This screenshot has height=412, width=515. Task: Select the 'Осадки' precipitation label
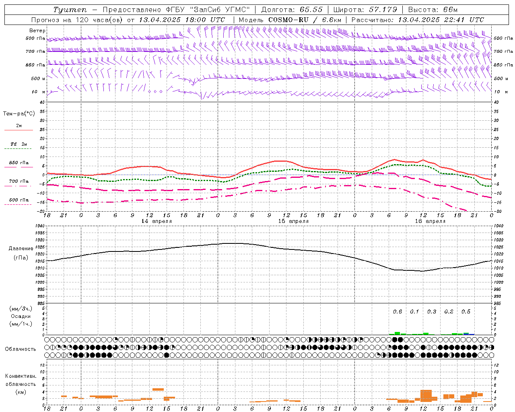tap(21, 316)
